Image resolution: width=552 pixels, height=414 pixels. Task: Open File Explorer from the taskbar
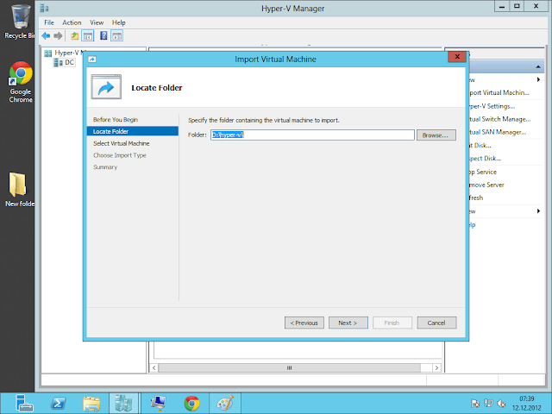[91, 403]
